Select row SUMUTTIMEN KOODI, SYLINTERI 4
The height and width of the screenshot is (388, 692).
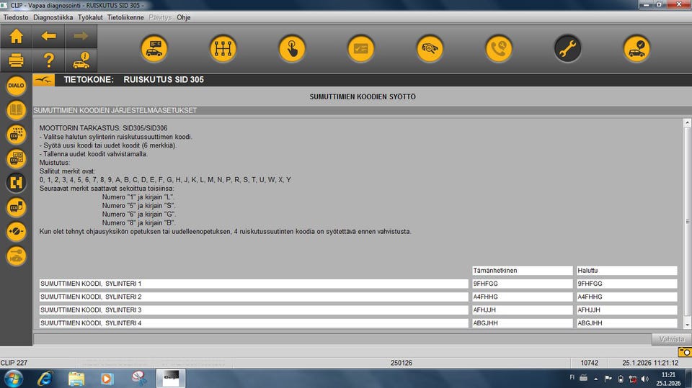(x=254, y=323)
